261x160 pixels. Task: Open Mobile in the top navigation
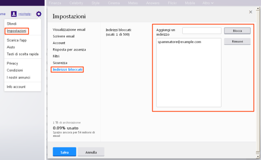pyautogui.click(x=190, y=3)
